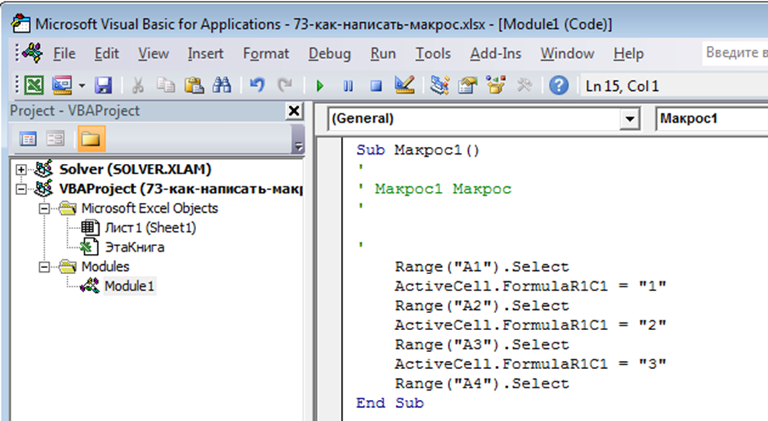Toggle Design Mode icon
Image resolution: width=768 pixels, height=421 pixels.
pos(404,85)
